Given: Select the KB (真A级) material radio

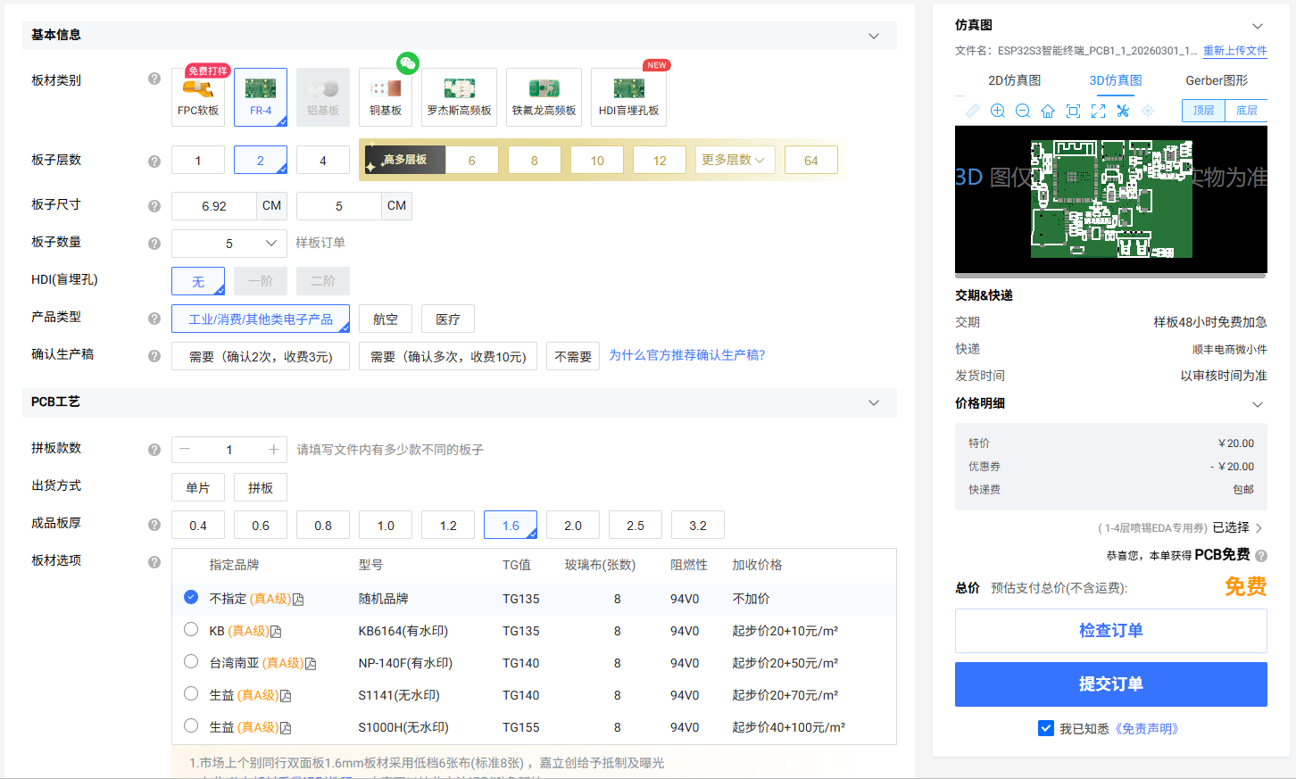Looking at the screenshot, I should (x=191, y=629).
